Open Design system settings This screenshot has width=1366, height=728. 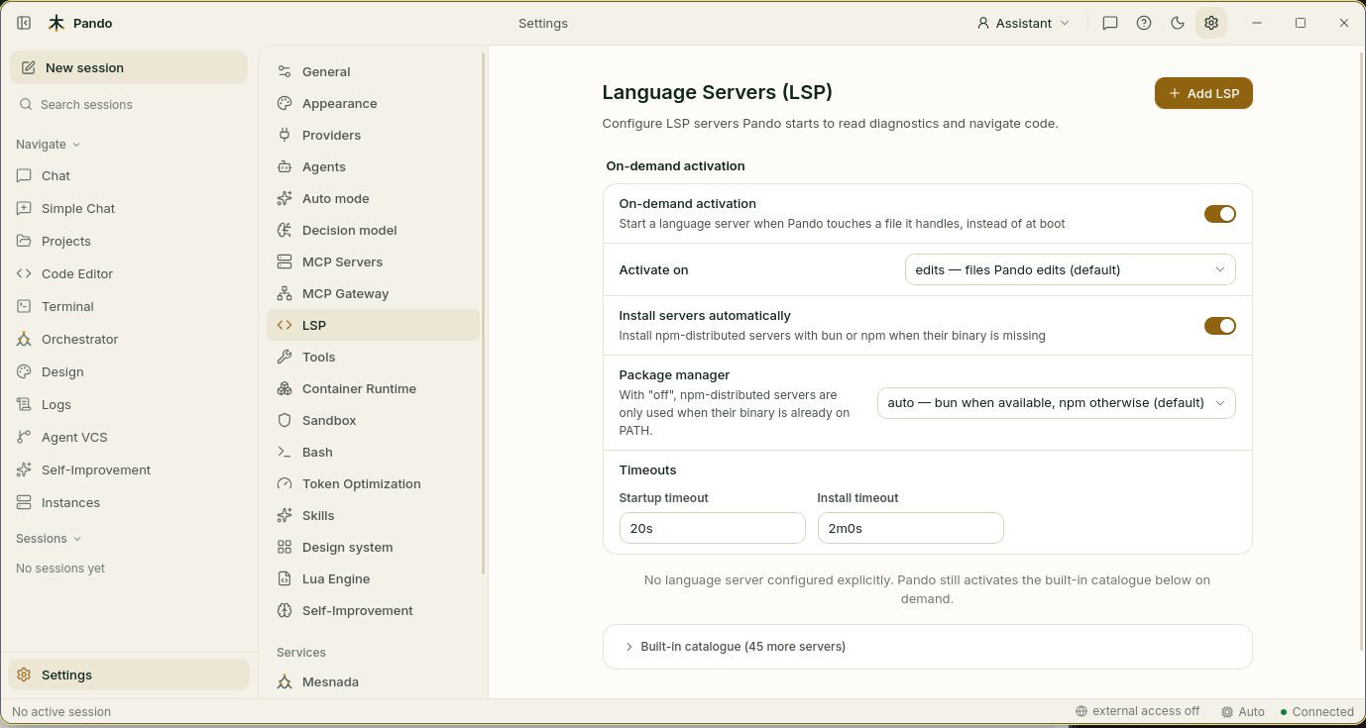pos(373,547)
